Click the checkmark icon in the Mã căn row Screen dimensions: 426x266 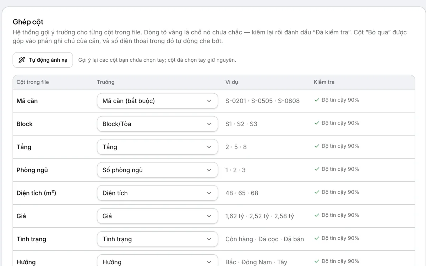pyautogui.click(x=317, y=100)
